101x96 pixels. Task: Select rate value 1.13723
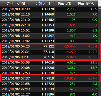48,84
